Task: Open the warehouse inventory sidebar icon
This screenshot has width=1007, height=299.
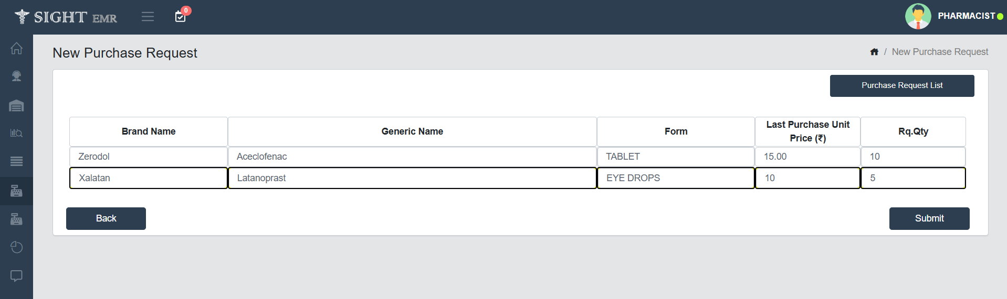Action: click(16, 106)
